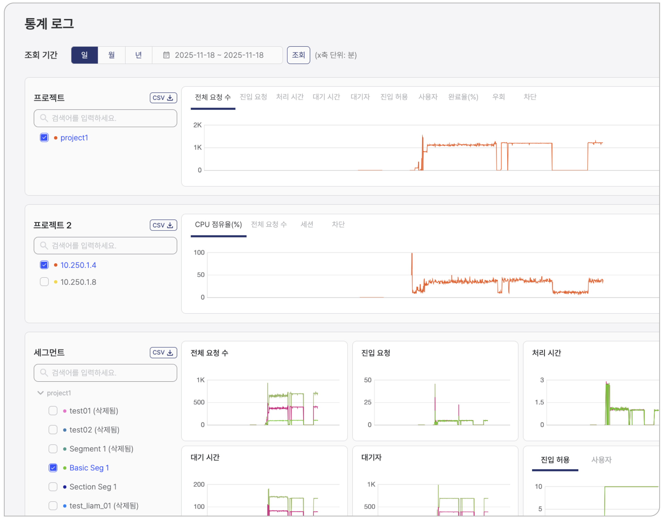Click the test_liam_01 (삭제됨) label
664x519 pixels.
click(104, 506)
